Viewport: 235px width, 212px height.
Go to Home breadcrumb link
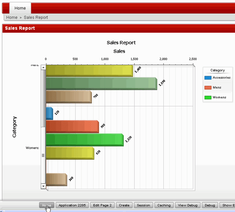pyautogui.click(x=12, y=18)
